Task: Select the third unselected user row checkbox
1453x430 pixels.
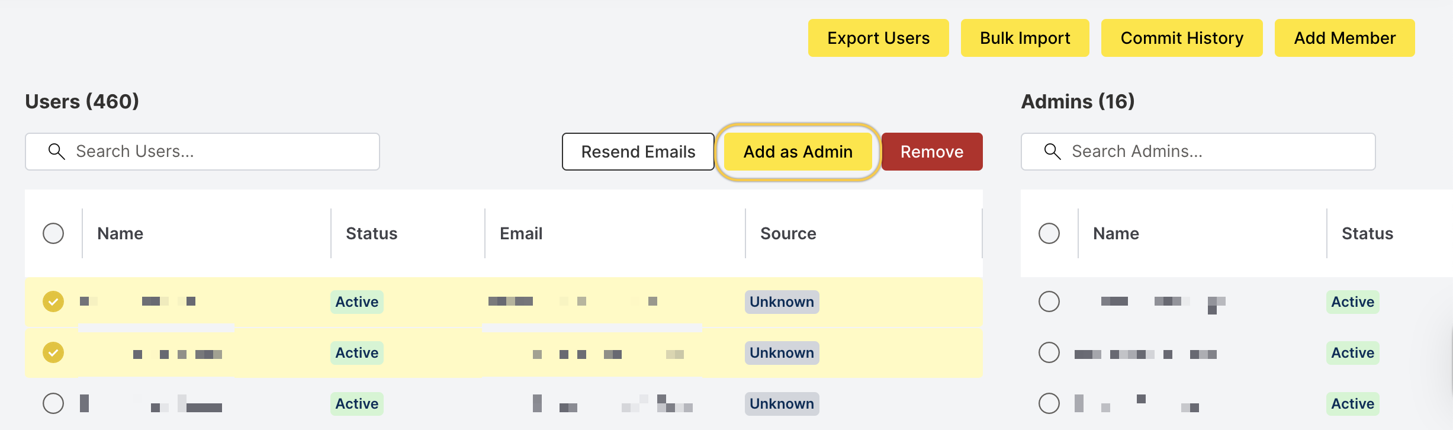Action: 53,403
